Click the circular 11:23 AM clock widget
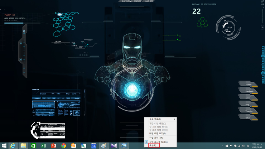This screenshot has height=149, width=265. tap(228, 28)
